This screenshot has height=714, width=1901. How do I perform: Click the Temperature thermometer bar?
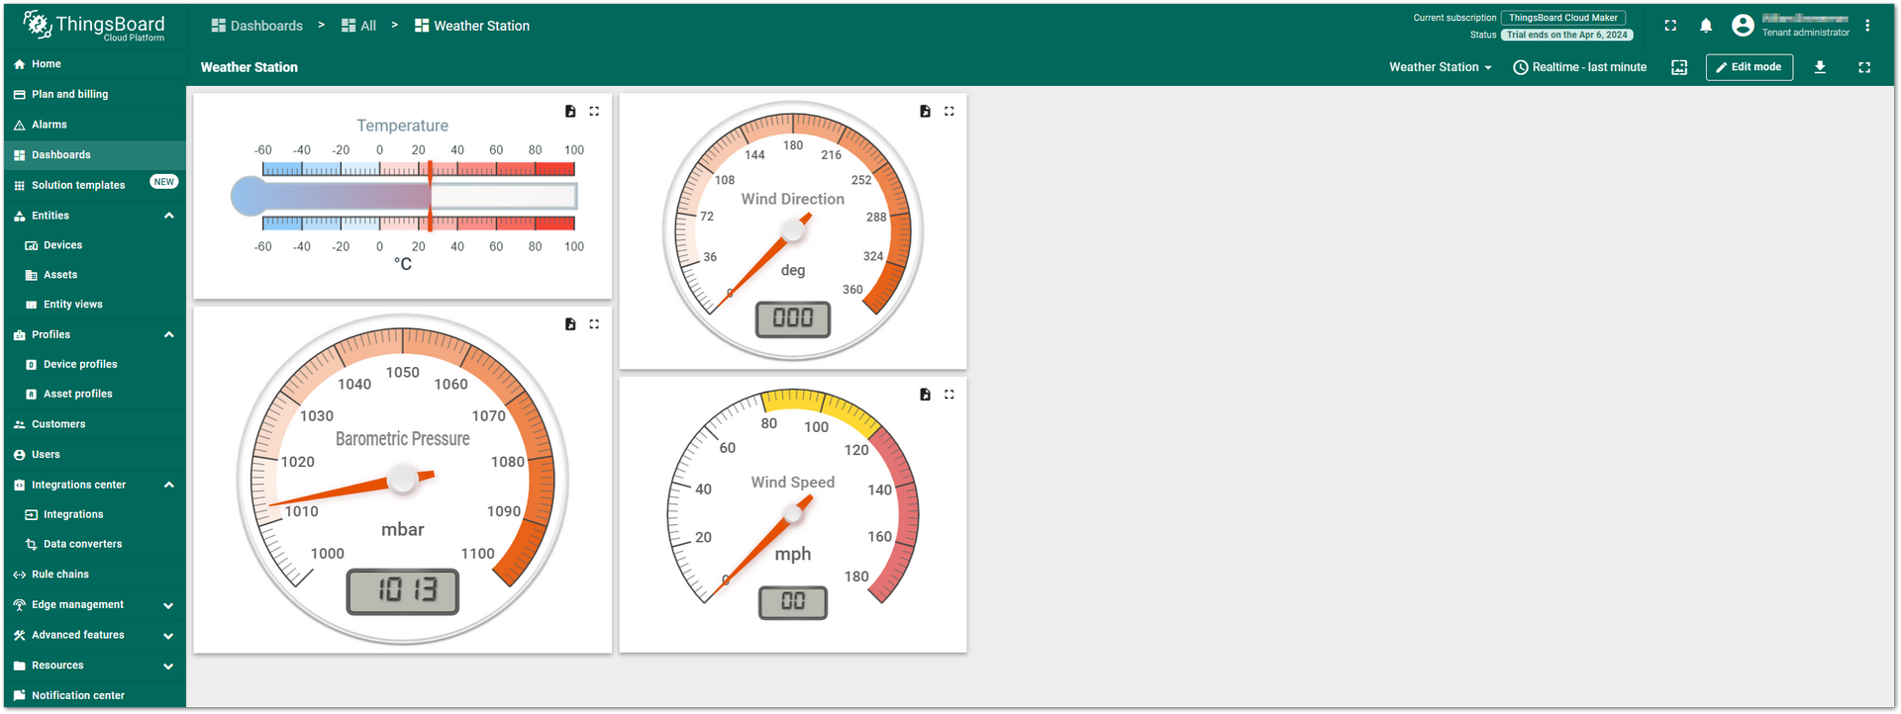404,197
